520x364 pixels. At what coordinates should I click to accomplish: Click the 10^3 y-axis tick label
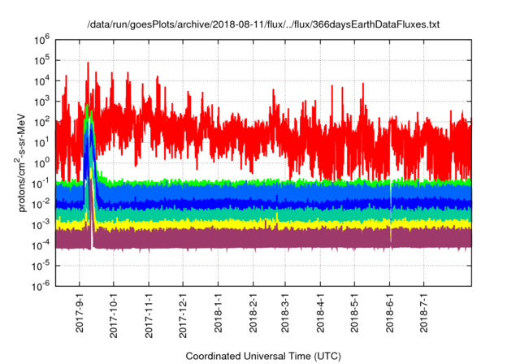[x=41, y=102]
